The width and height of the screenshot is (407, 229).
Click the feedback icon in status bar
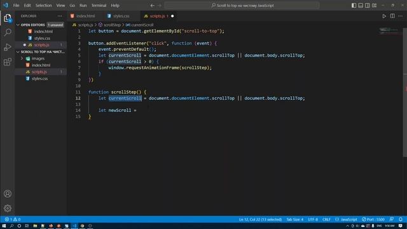[x=392, y=219]
